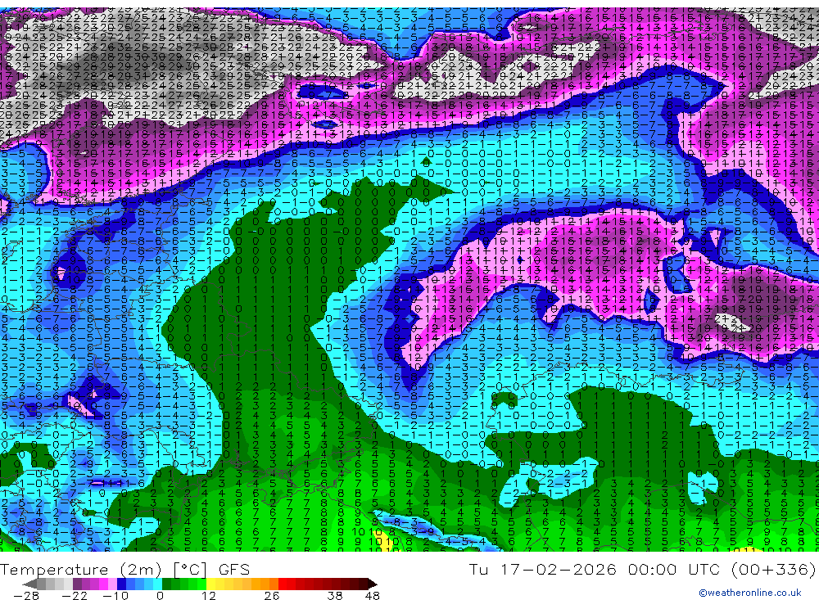The height and width of the screenshot is (600, 819).
Task: Click the legend label "-10"
Action: [115, 596]
